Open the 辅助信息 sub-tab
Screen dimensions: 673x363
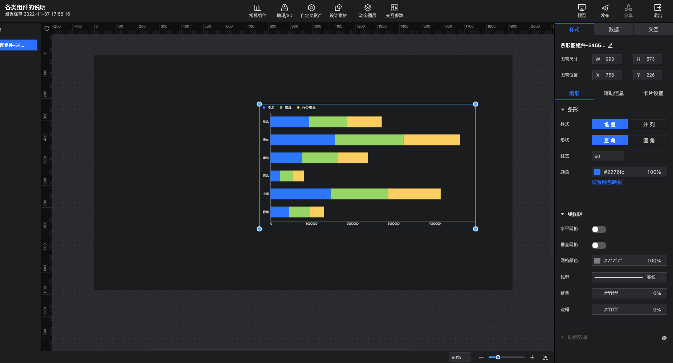coord(614,93)
